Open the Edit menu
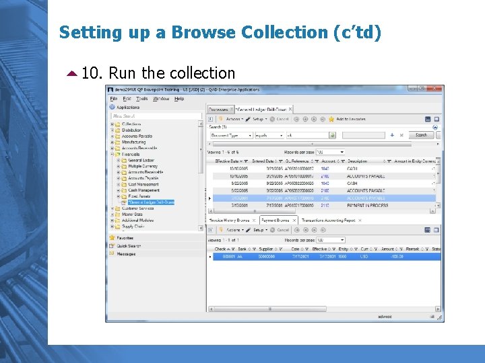Screen dimensions: 485x363 [127, 99]
